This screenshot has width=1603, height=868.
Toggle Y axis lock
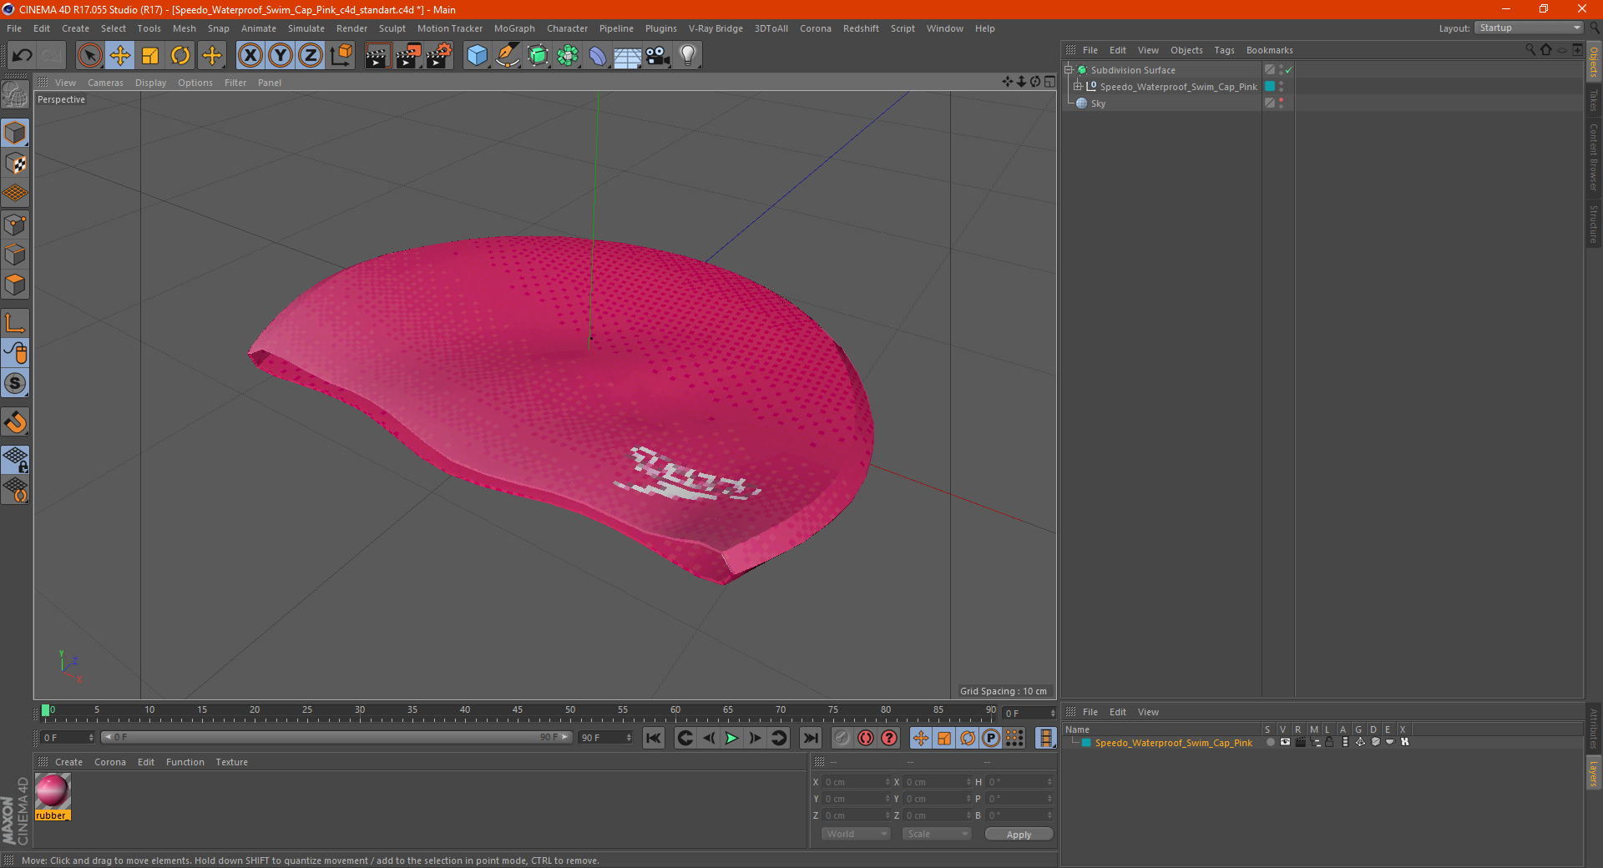click(280, 56)
